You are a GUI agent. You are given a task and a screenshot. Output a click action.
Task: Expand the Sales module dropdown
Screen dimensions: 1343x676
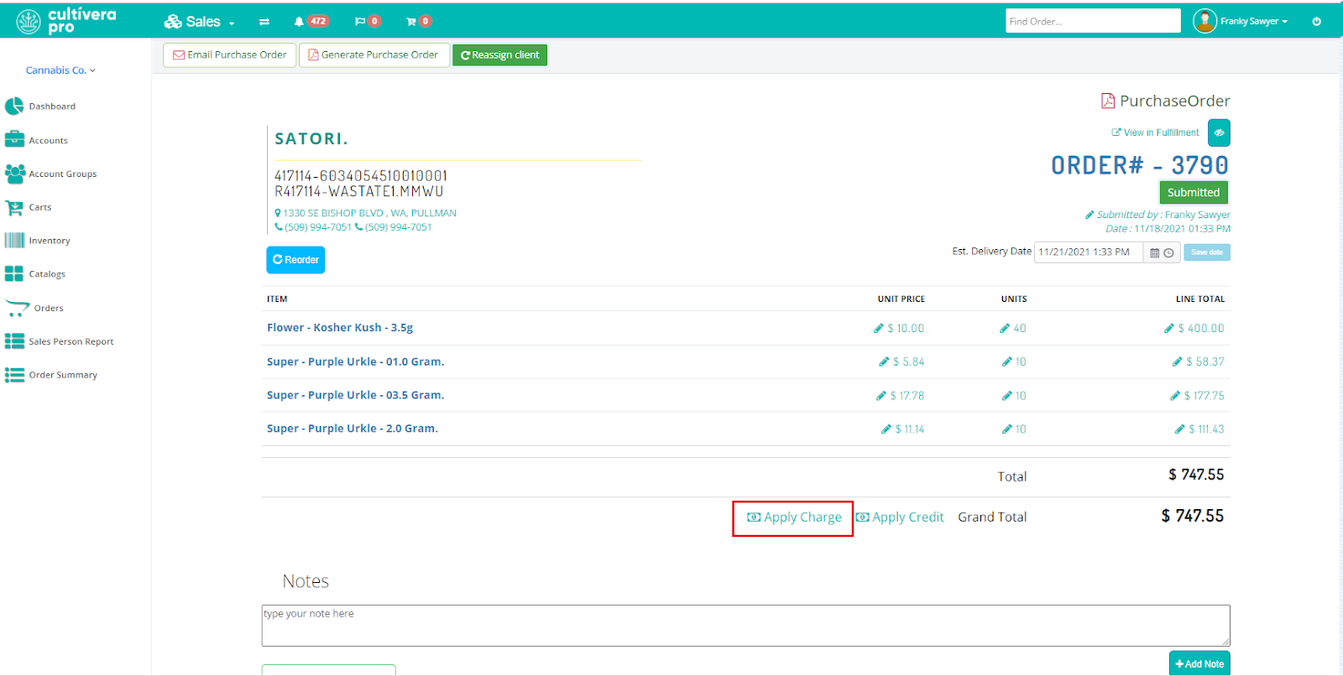tap(200, 22)
